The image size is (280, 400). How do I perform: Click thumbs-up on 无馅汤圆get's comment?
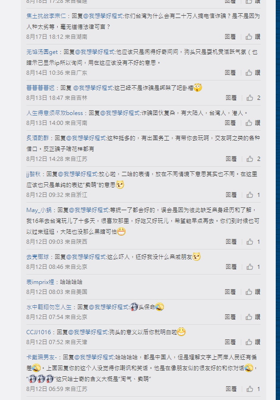tap(249, 73)
